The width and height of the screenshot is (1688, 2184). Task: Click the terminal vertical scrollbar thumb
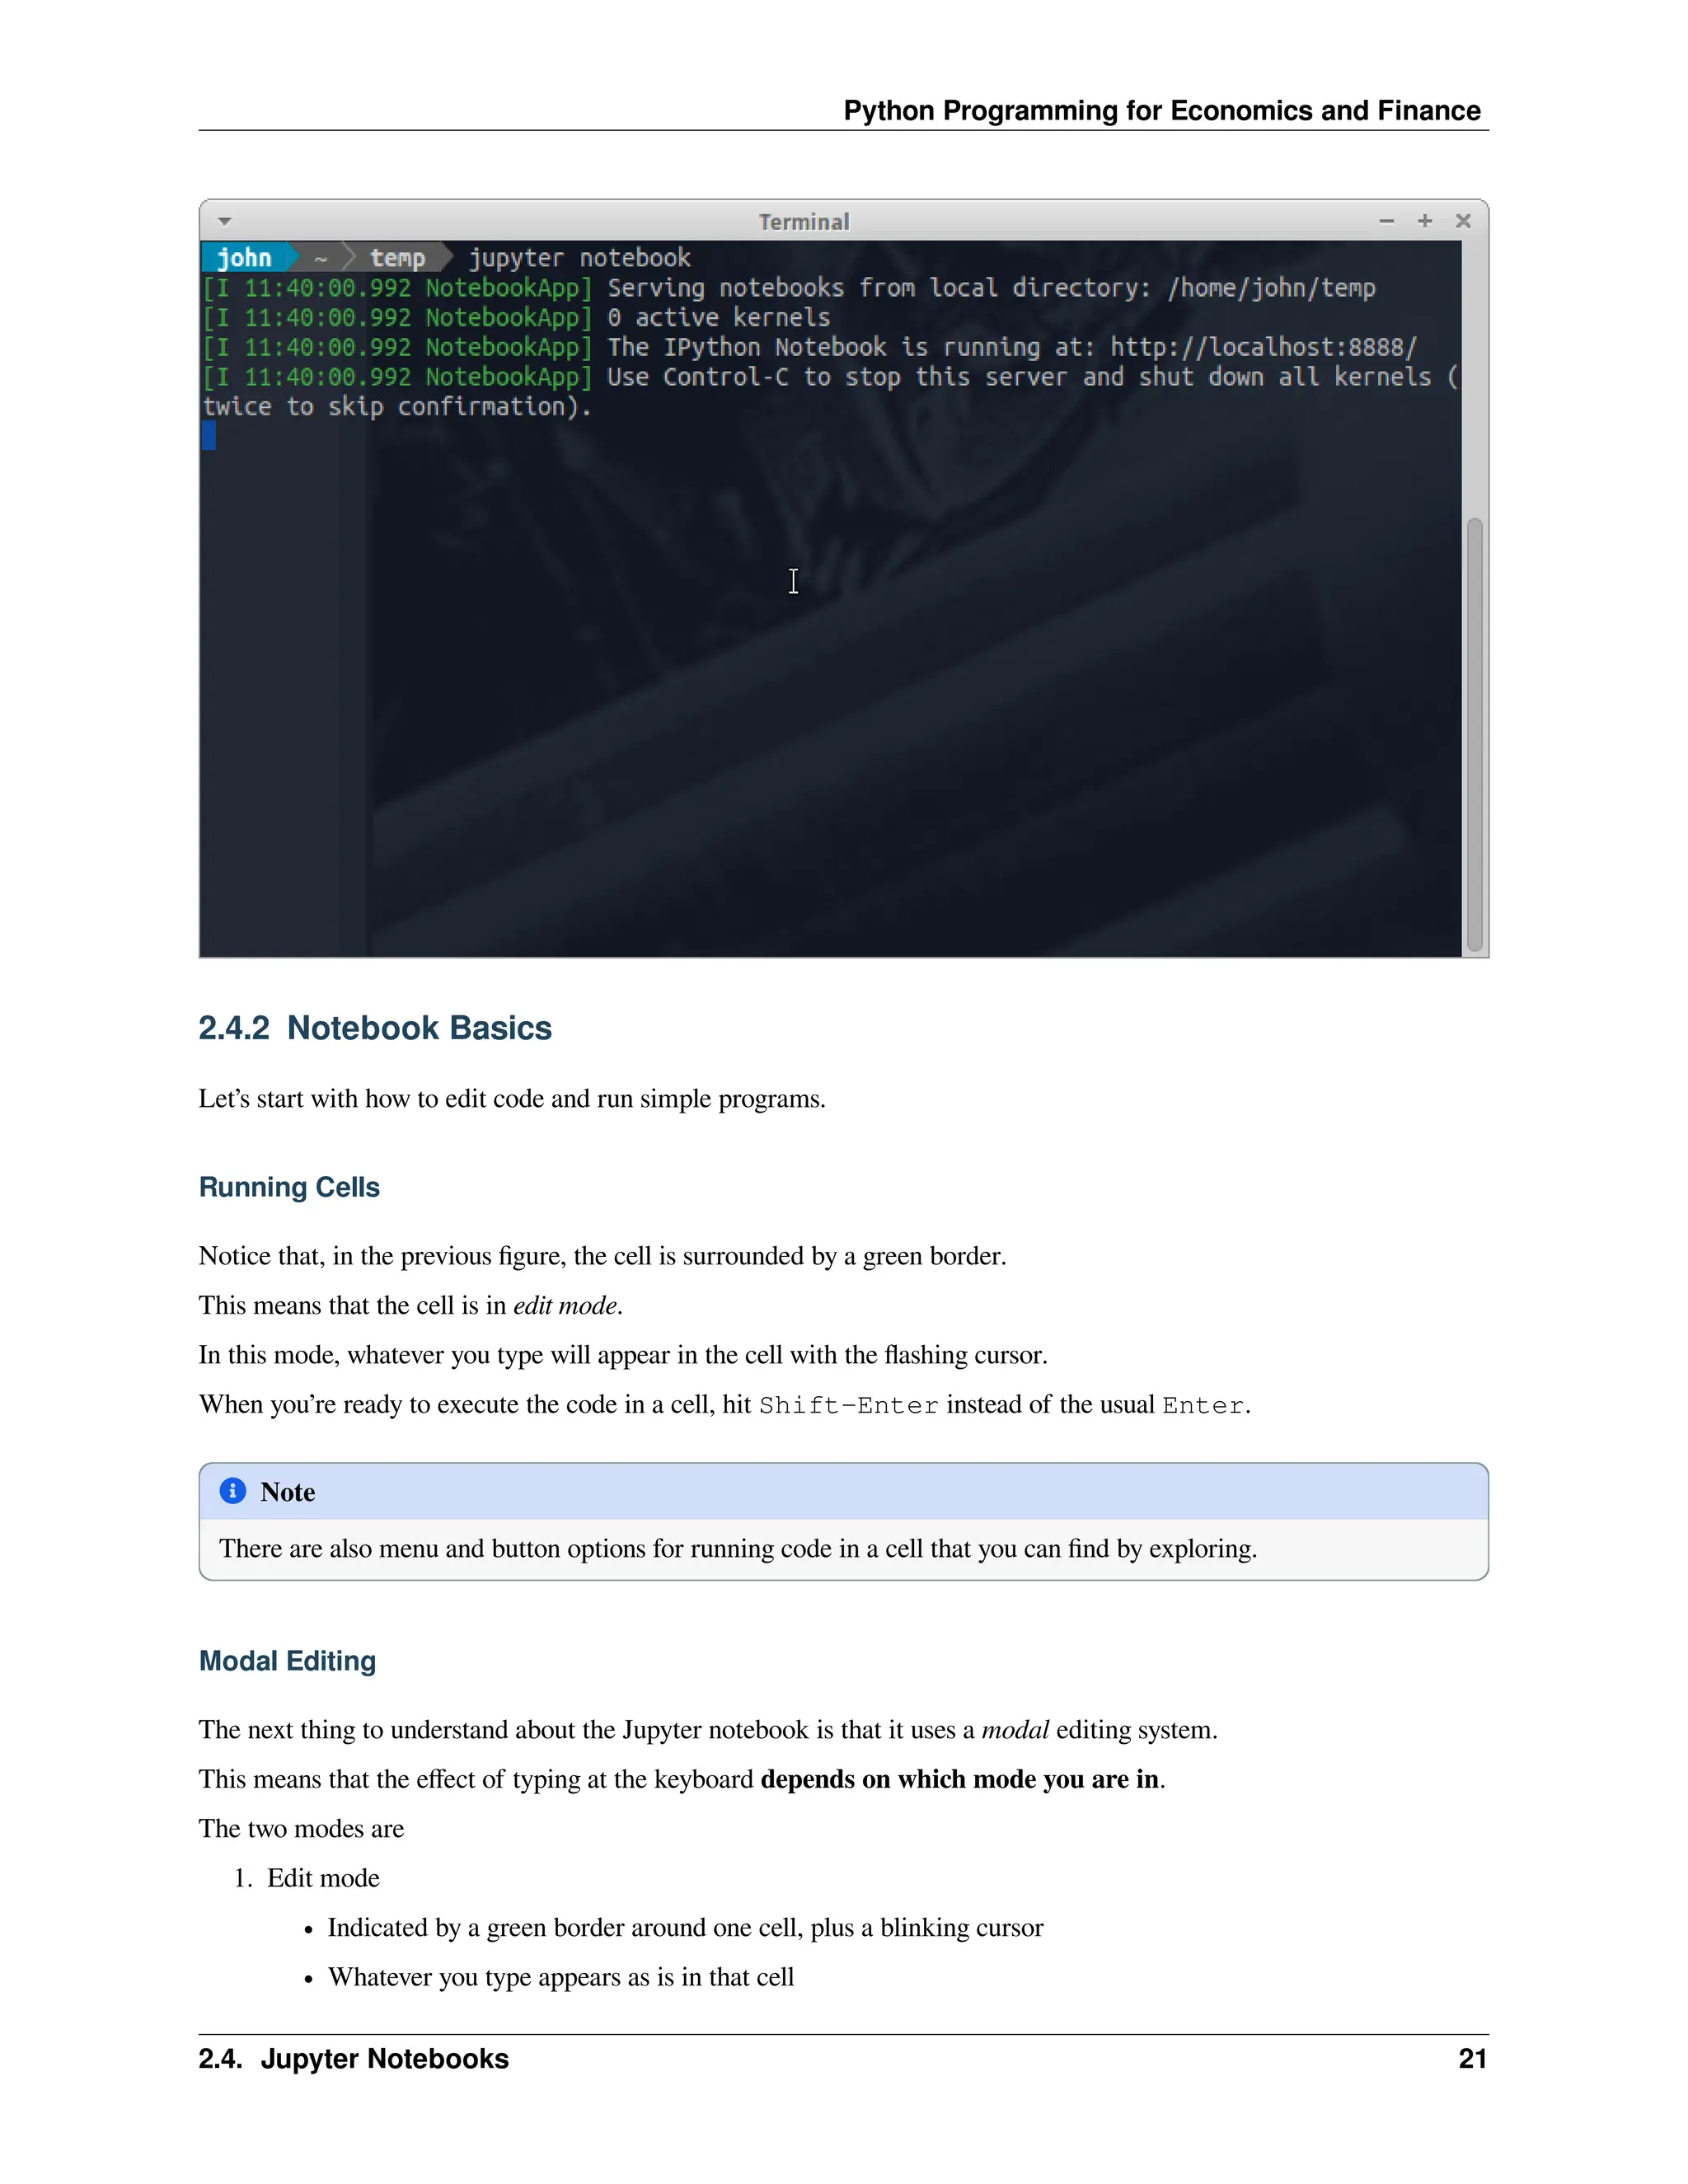click(x=1474, y=735)
